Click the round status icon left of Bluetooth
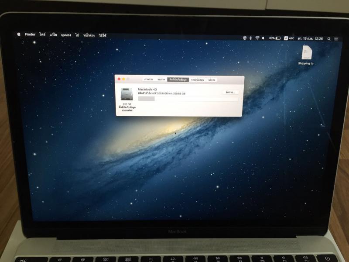This screenshot has width=349, height=262. (x=245, y=38)
